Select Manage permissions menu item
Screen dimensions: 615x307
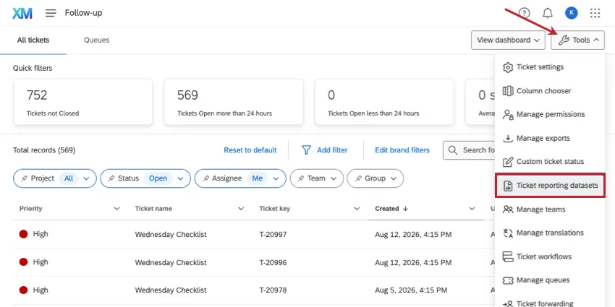[x=551, y=114]
